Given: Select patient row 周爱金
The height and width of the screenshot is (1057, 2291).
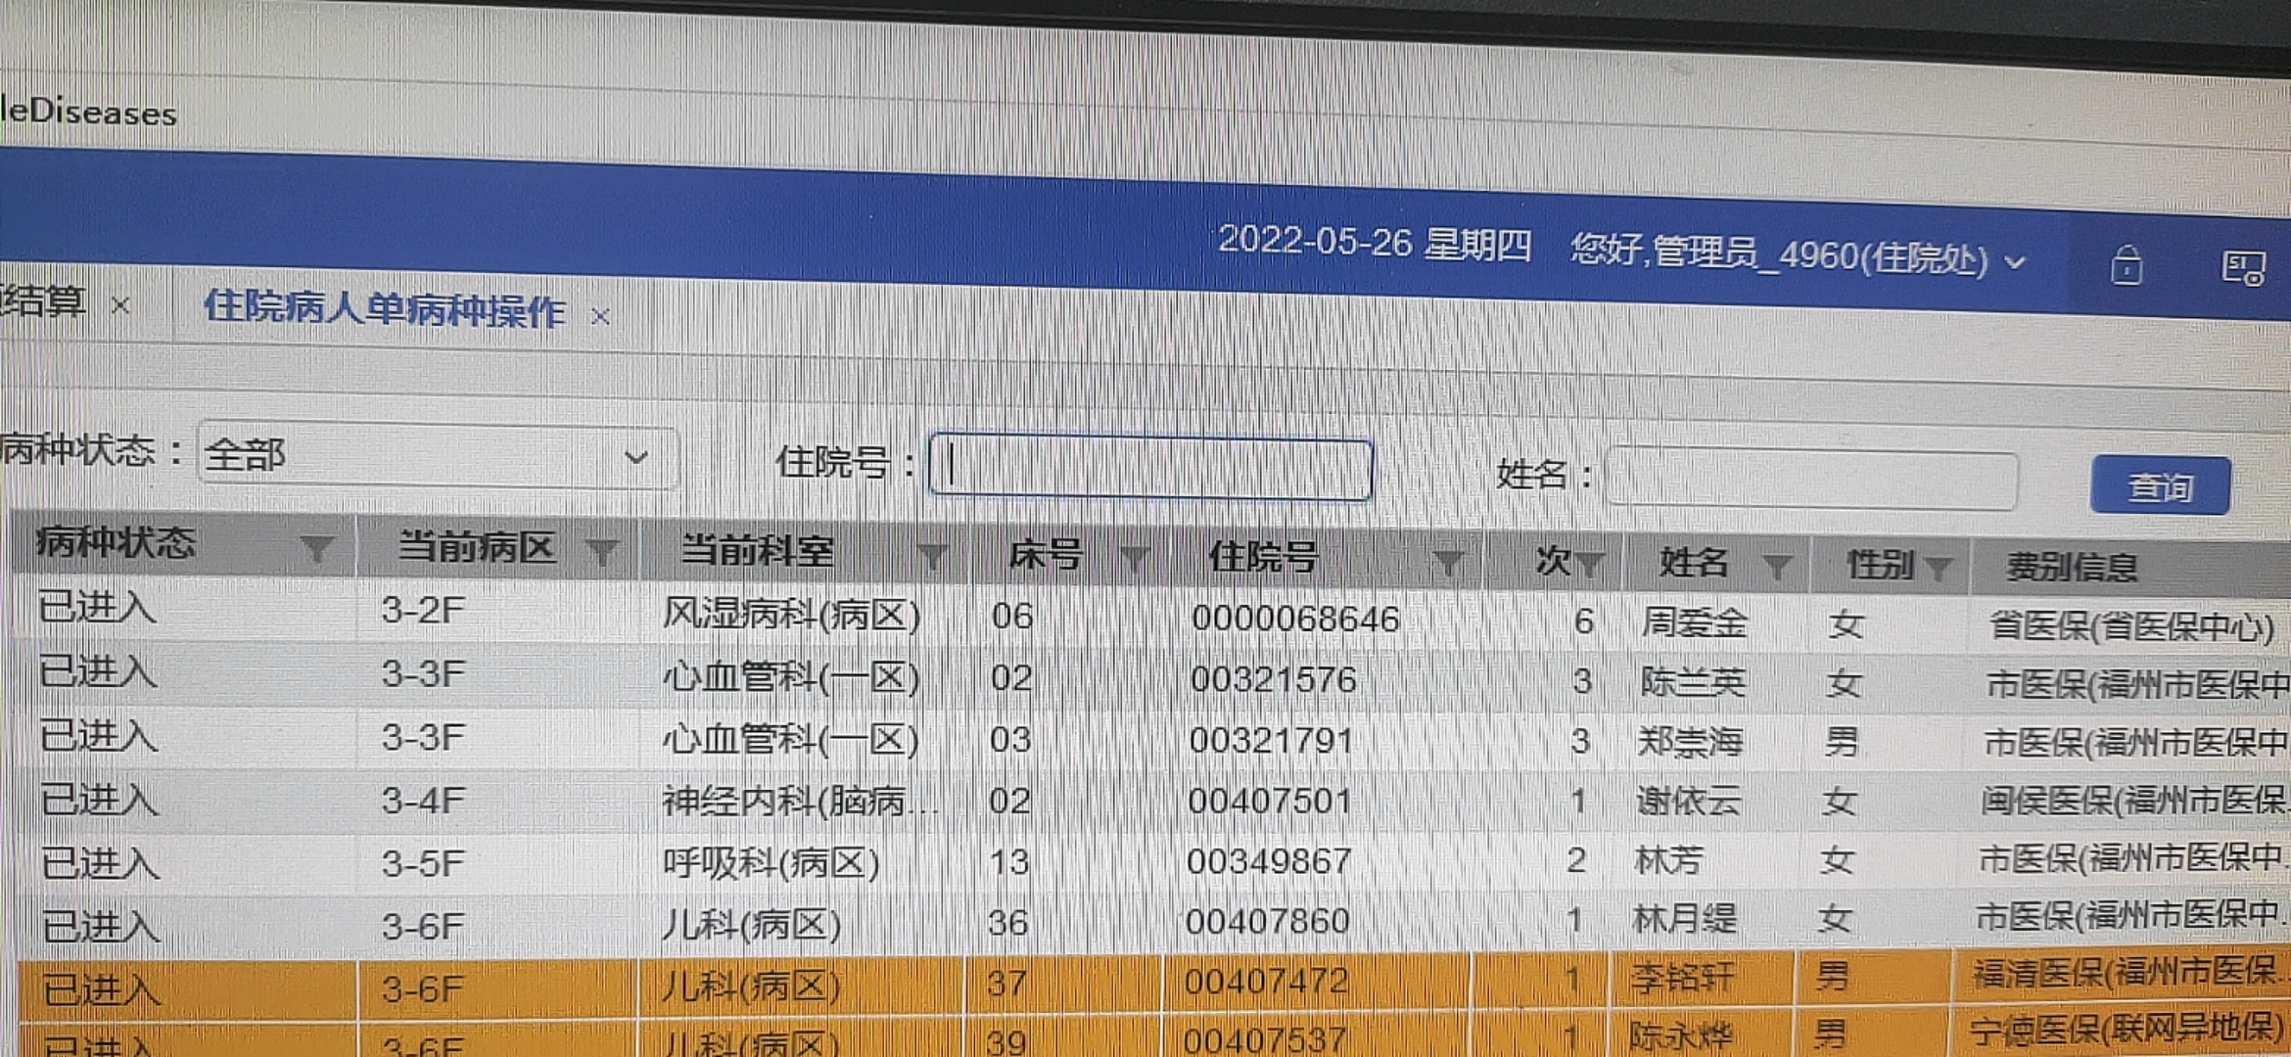Looking at the screenshot, I should pyautogui.click(x=1693, y=622).
